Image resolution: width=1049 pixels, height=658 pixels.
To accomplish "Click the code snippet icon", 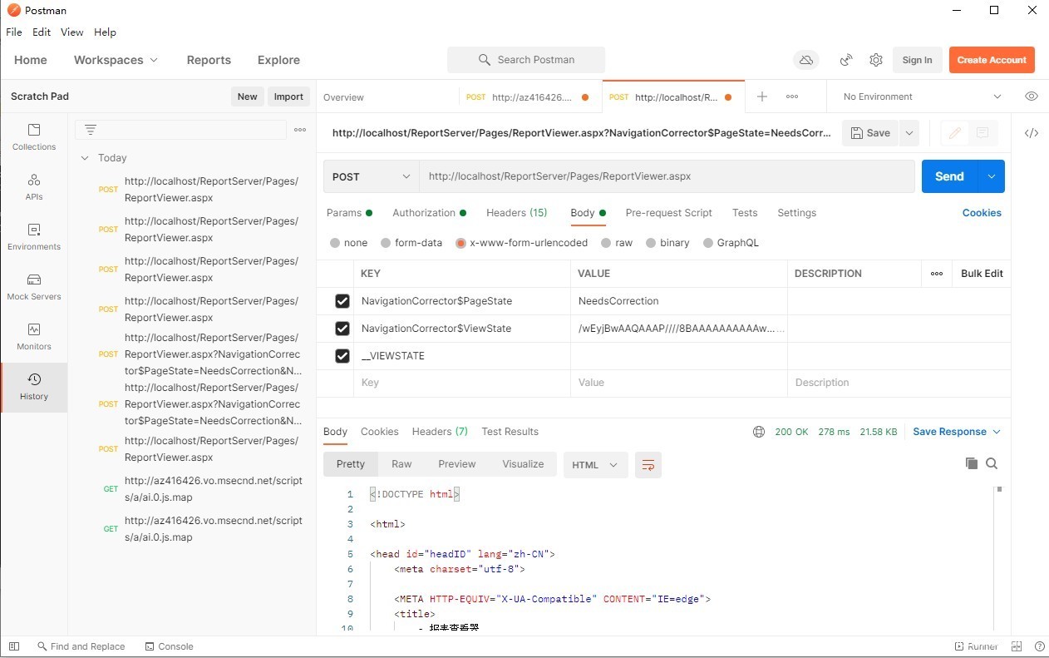I will pos(1031,133).
